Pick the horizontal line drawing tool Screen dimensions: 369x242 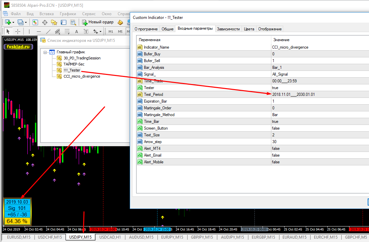pyautogui.click(x=39, y=31)
